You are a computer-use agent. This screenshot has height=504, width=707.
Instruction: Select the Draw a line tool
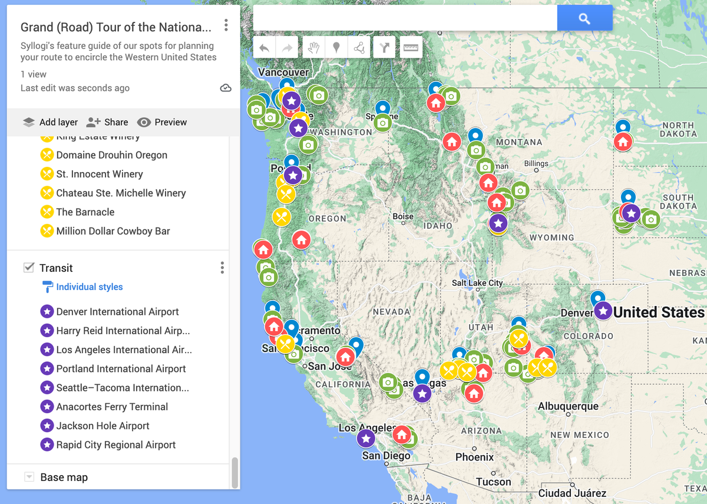click(x=359, y=47)
